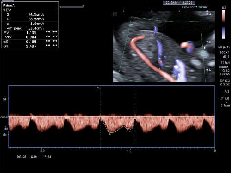The width and height of the screenshot is (231, 173).
Task: Select the a/S 0.185 row
Action: [x=30, y=42]
